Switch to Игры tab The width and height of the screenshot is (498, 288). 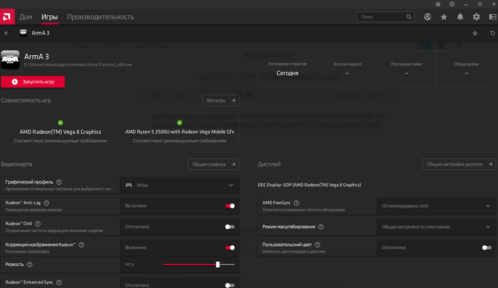pyautogui.click(x=49, y=17)
